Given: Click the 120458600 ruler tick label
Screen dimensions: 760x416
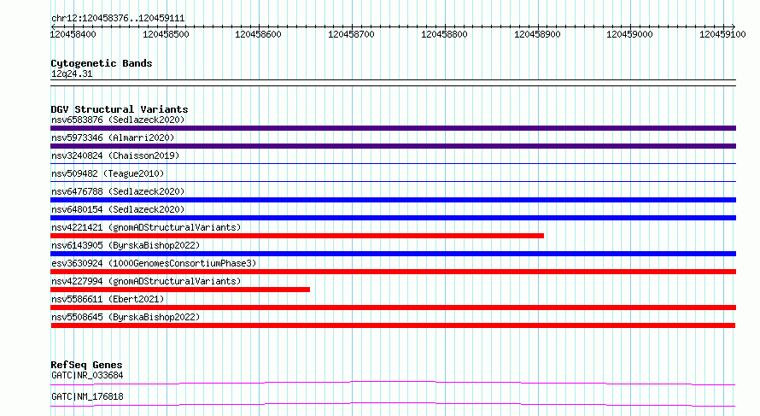Looking at the screenshot, I should tap(258, 34).
